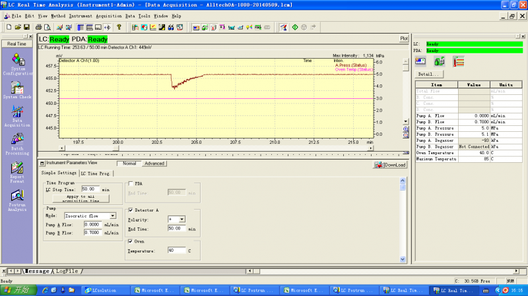
Task: Open the Polarity dropdown
Action: pos(182,219)
